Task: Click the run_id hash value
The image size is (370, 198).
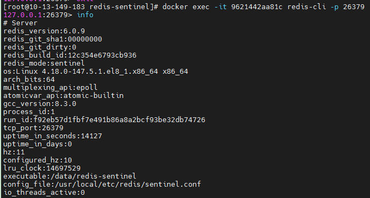Action: 119,119
